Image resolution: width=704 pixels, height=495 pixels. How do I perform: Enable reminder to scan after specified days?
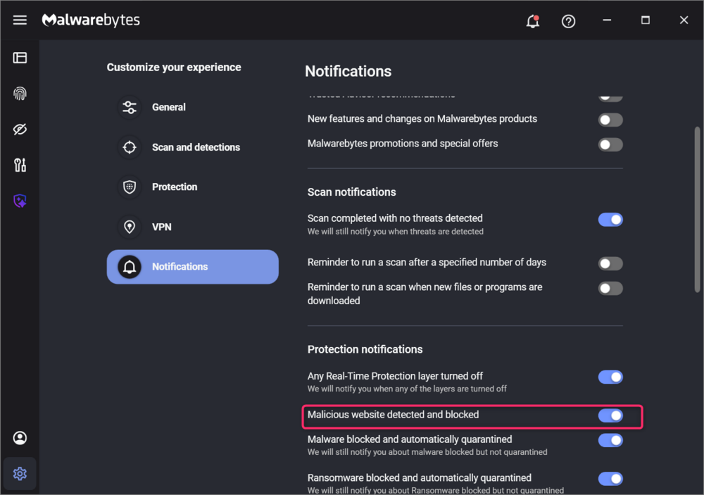point(610,263)
